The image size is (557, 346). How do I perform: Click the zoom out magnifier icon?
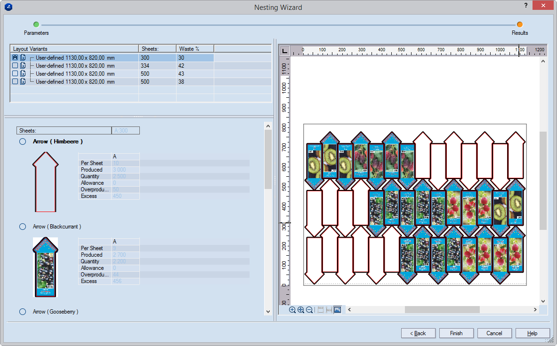tap(309, 310)
